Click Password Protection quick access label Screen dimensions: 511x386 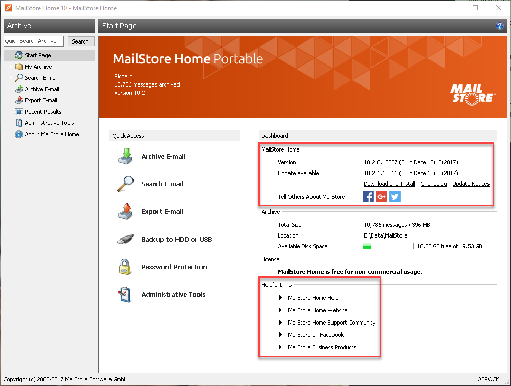174,267
